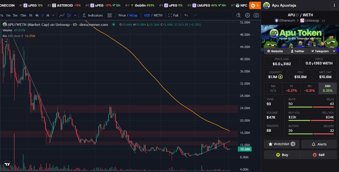Select USD chart denomination
The width and height of the screenshot is (339, 172).
coord(147,15)
